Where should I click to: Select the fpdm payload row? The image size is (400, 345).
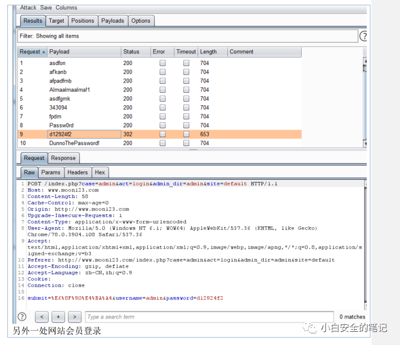point(160,116)
